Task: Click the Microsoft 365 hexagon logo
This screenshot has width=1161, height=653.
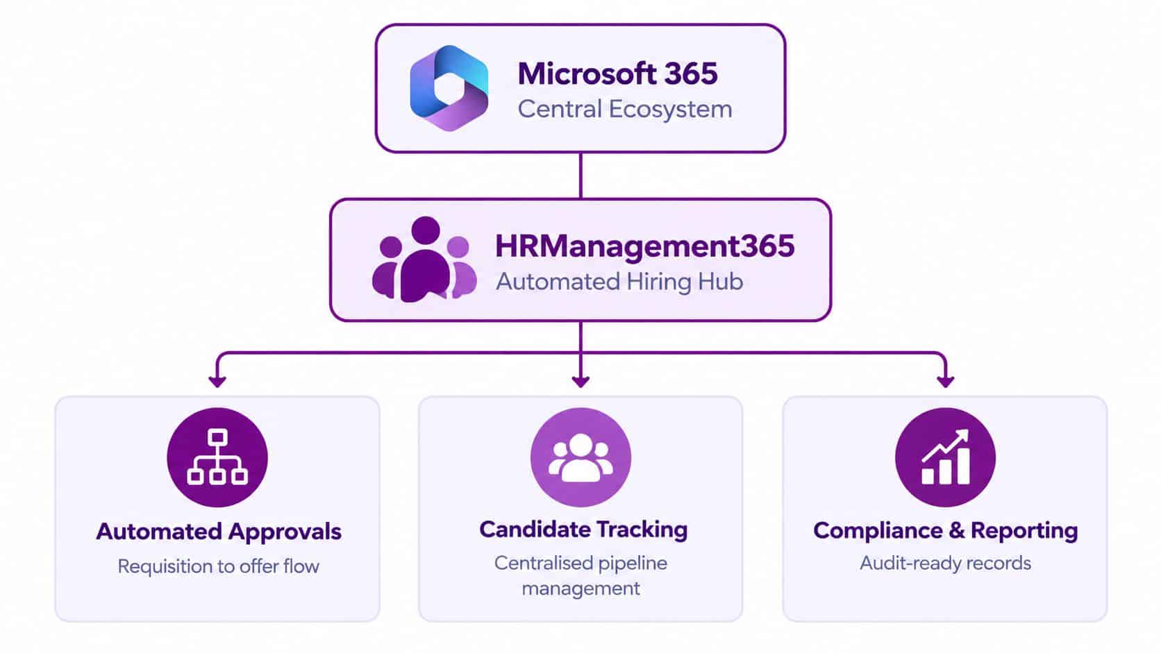Action: click(449, 88)
